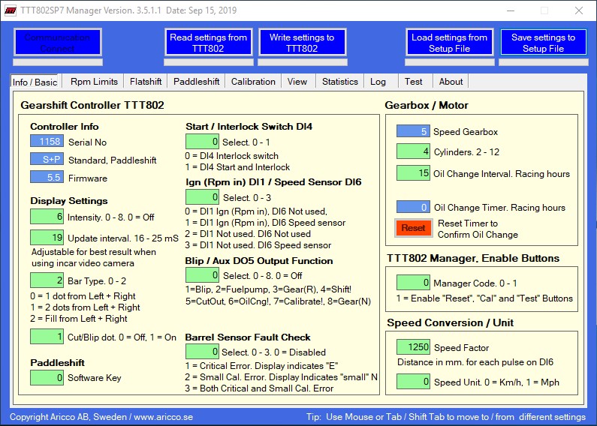The image size is (597, 426).
Task: Click the progress bar under Save settings
Action: pos(544,62)
